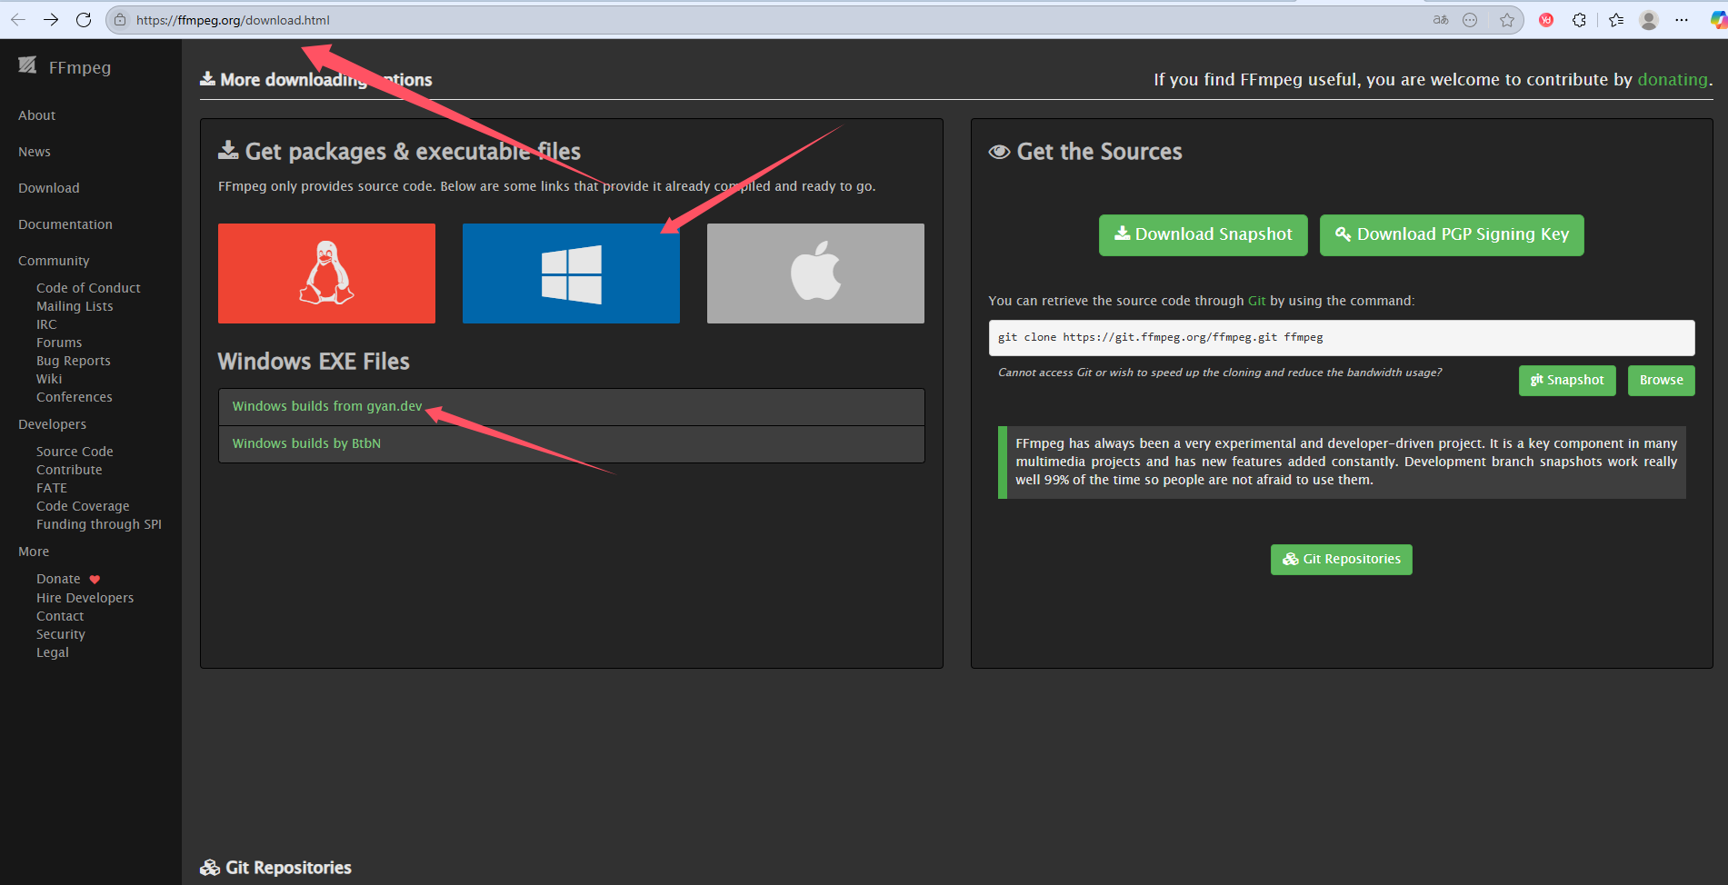Open Code Coverage link
The width and height of the screenshot is (1728, 885).
(83, 506)
